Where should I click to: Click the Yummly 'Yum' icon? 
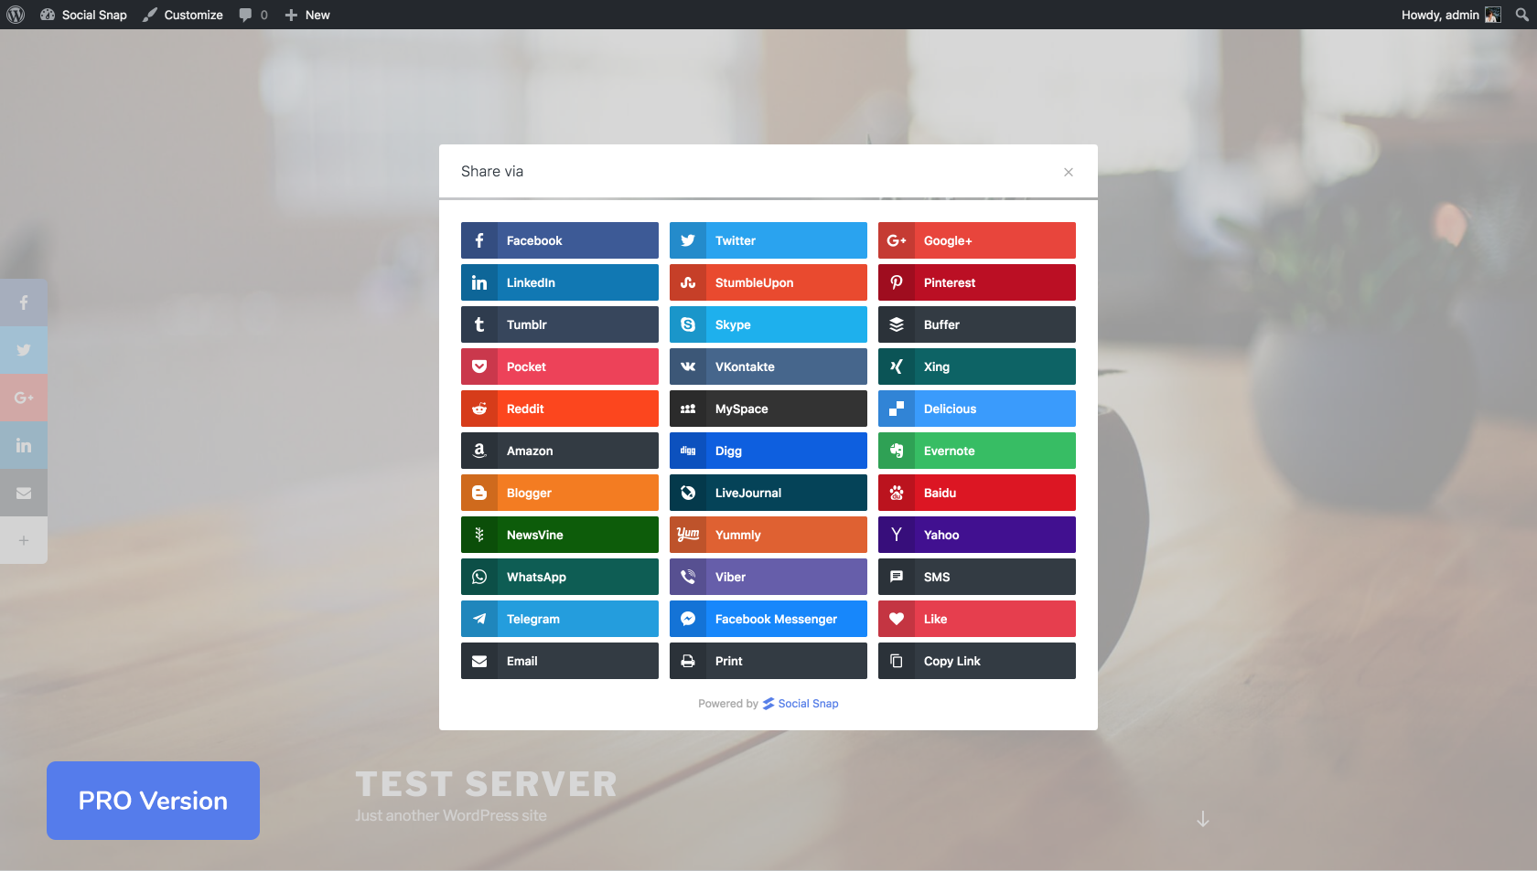688,535
